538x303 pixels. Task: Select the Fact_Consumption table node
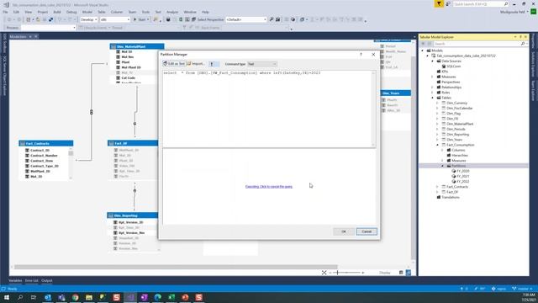pos(460,145)
